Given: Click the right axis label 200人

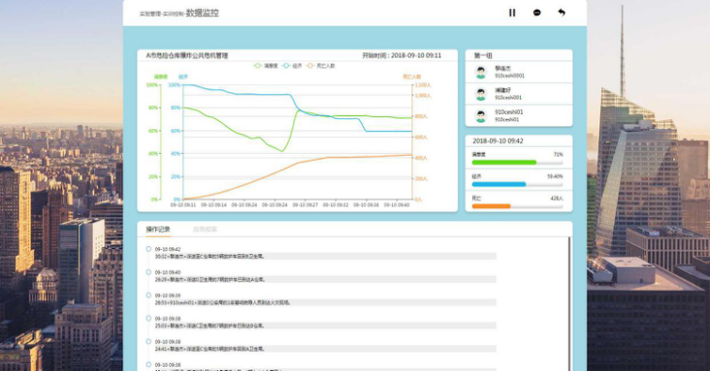Looking at the screenshot, I should point(421,178).
